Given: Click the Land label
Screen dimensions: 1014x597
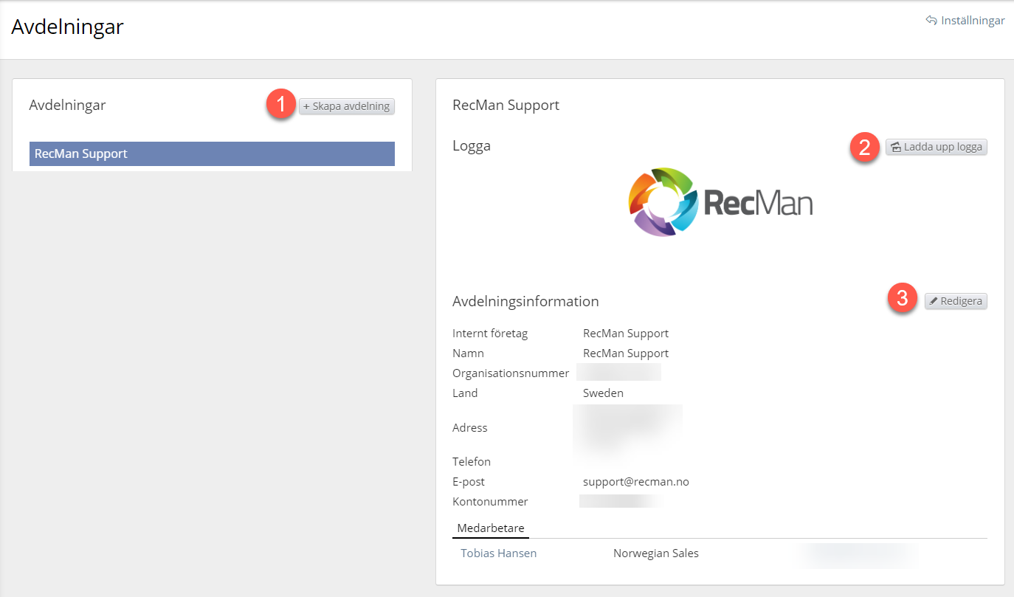Looking at the screenshot, I should click(x=465, y=393).
